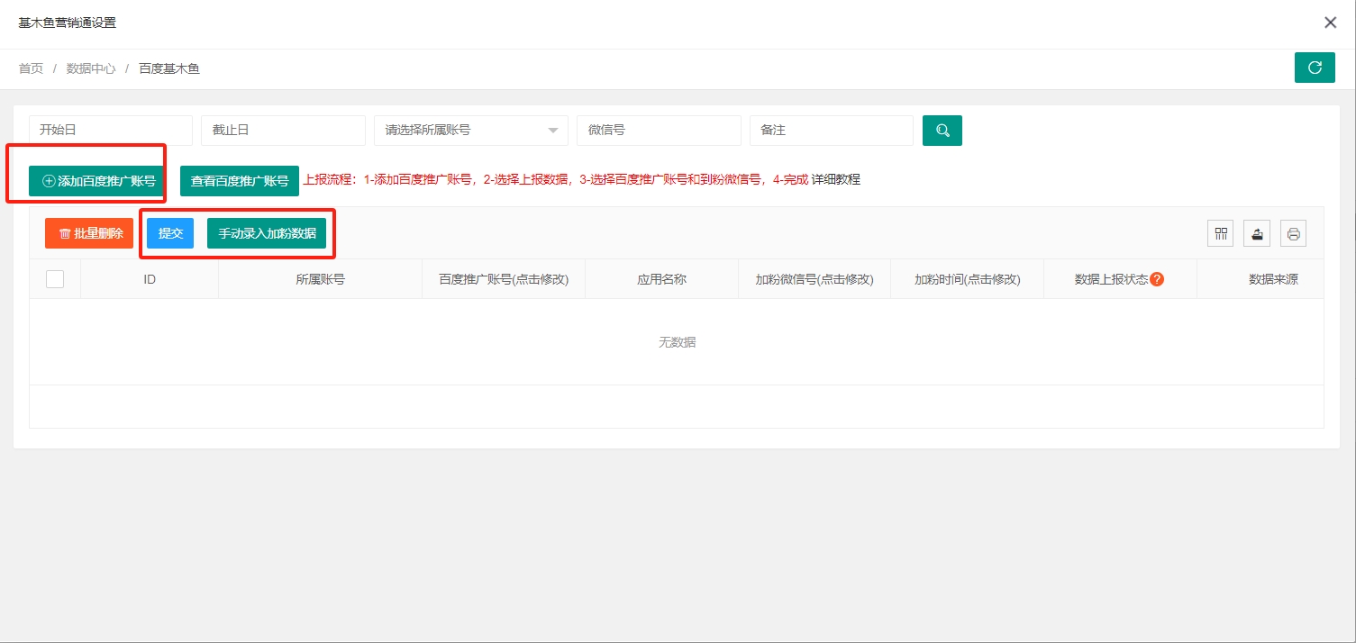
Task: Open 数据中心 in the breadcrumb
Action: (x=91, y=68)
